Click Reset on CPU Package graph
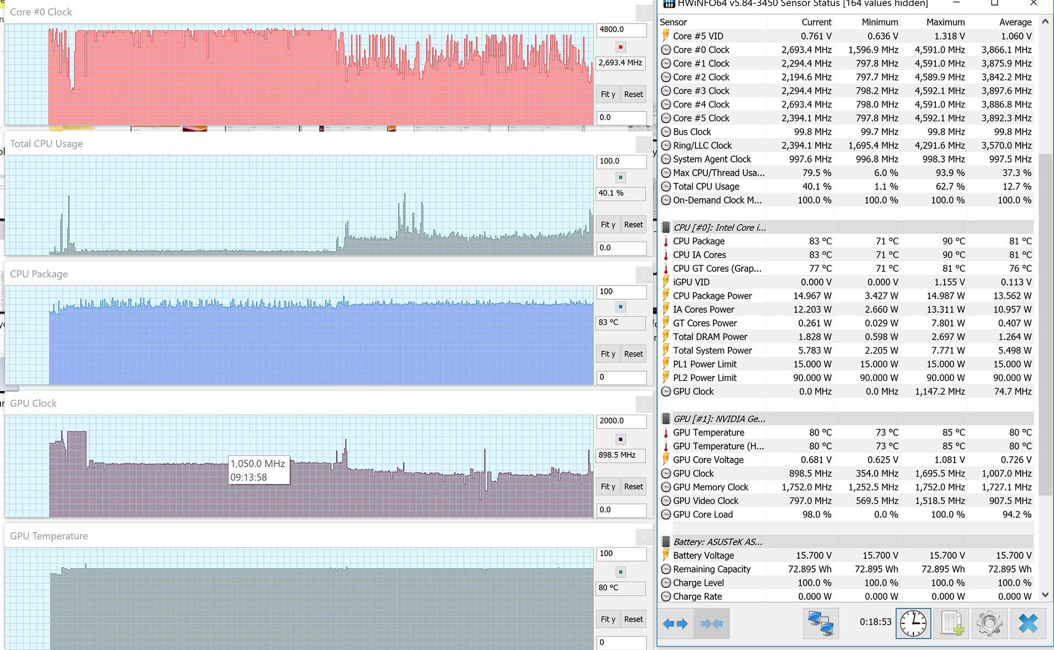Screen dimensions: 1054x650 633,354
